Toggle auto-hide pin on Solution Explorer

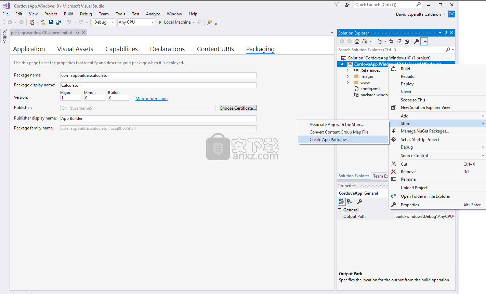(x=446, y=33)
